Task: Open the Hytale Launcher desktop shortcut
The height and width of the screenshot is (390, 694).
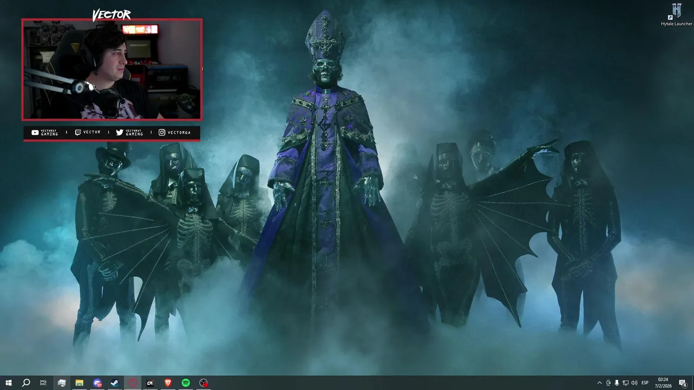Action: click(677, 15)
